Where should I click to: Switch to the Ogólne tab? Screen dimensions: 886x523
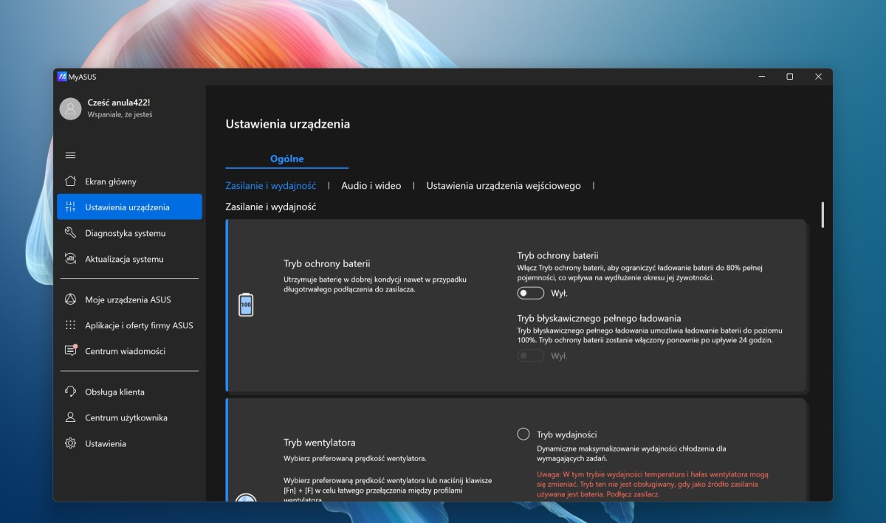pyautogui.click(x=286, y=159)
